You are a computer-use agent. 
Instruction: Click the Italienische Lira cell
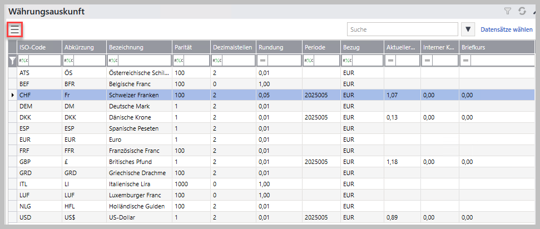click(x=140, y=184)
